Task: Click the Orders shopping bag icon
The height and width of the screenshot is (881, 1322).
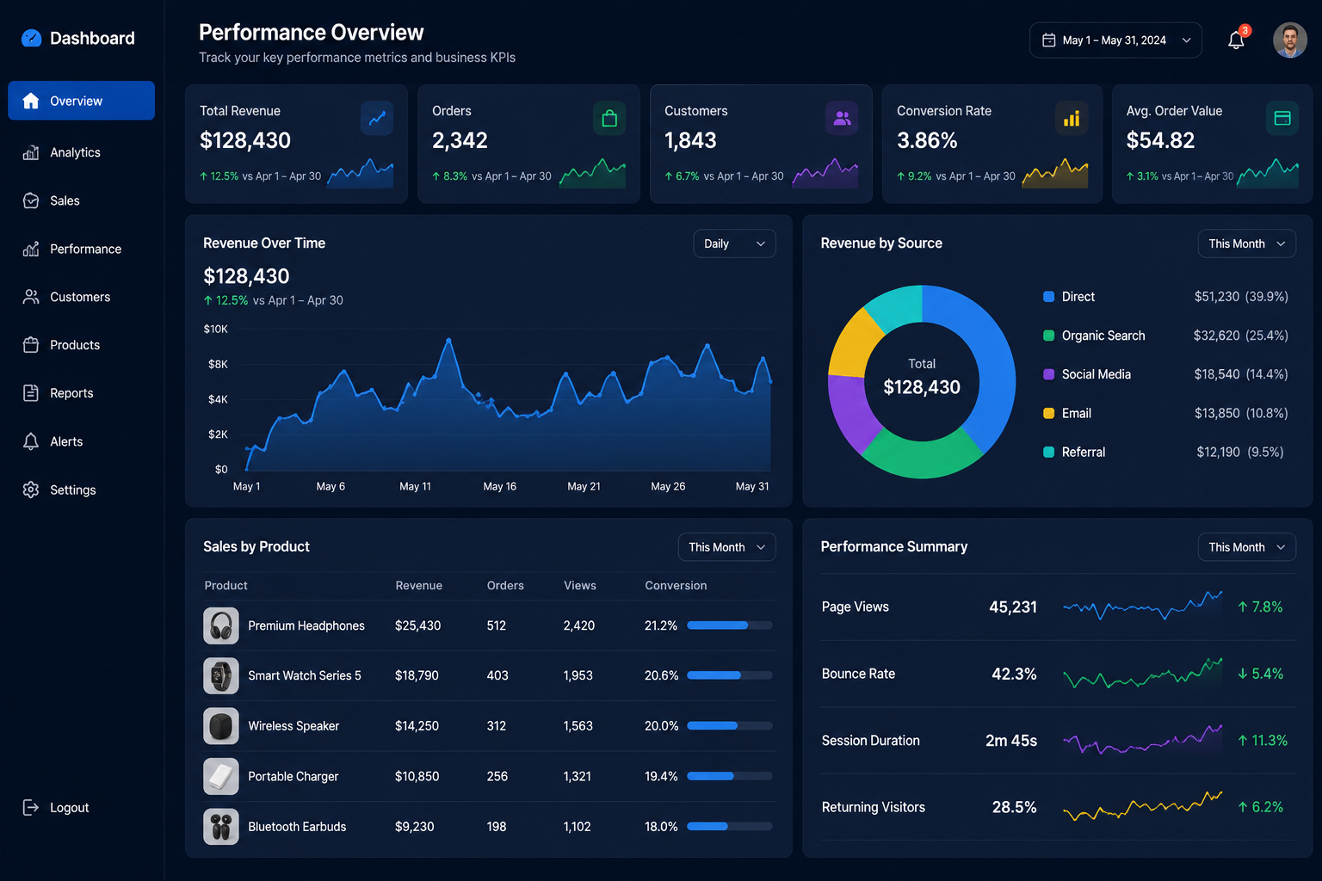Action: point(609,119)
